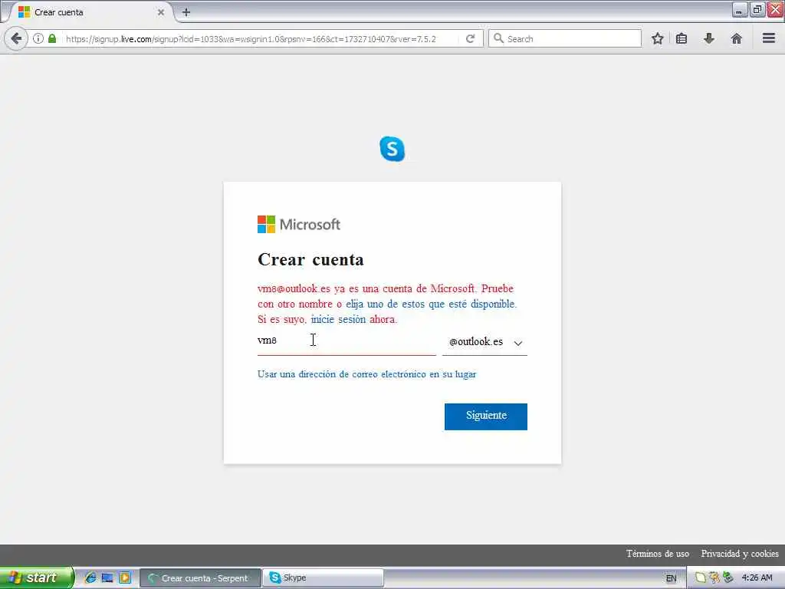Click the search magnifier icon
Viewport: 785px width, 589px height.
coord(498,38)
